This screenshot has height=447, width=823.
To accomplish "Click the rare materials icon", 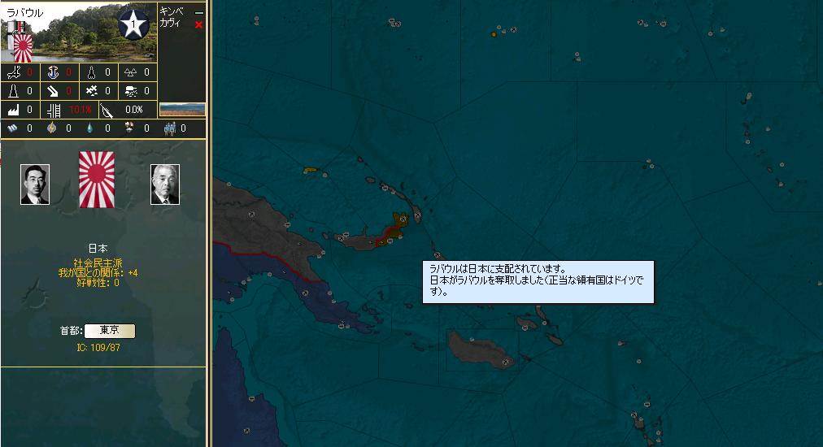I will tap(129, 128).
